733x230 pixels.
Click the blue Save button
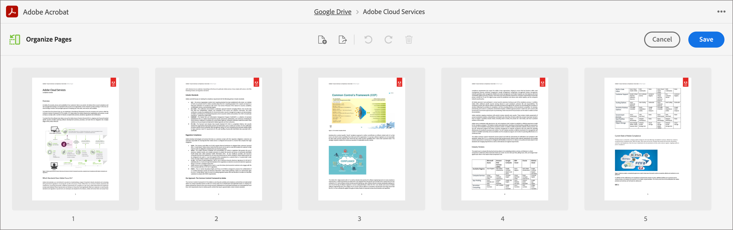pos(706,40)
